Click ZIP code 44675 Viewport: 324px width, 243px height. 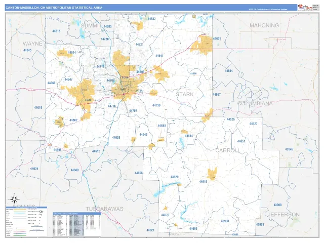click(x=165, y=215)
